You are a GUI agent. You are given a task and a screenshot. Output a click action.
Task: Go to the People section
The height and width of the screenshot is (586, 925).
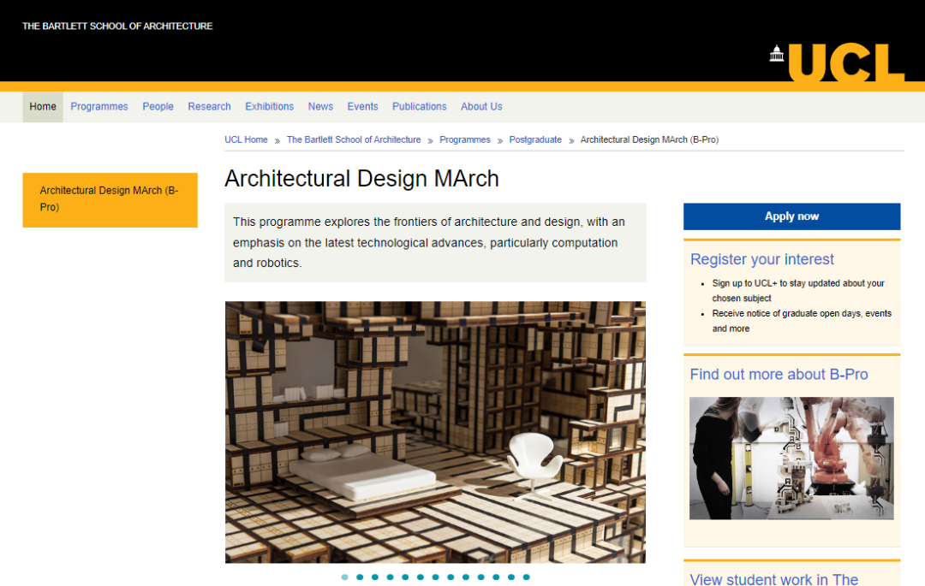[158, 107]
